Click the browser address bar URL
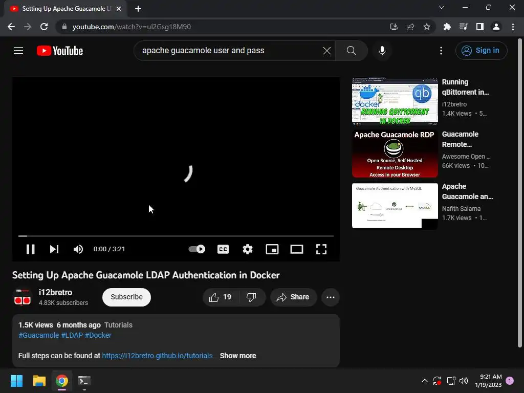The width and height of the screenshot is (524, 393). click(132, 27)
